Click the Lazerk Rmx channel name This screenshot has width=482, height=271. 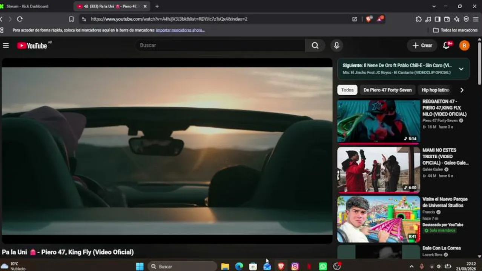(x=432, y=255)
